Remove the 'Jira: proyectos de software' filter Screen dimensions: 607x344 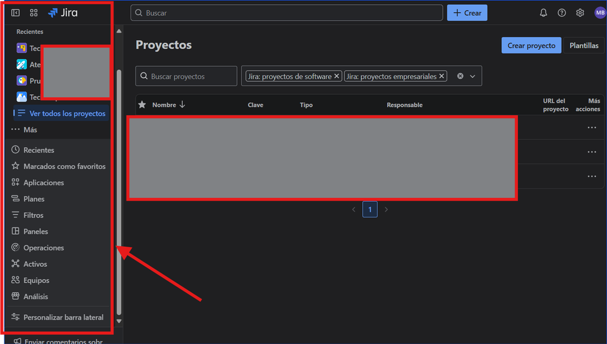click(x=337, y=76)
